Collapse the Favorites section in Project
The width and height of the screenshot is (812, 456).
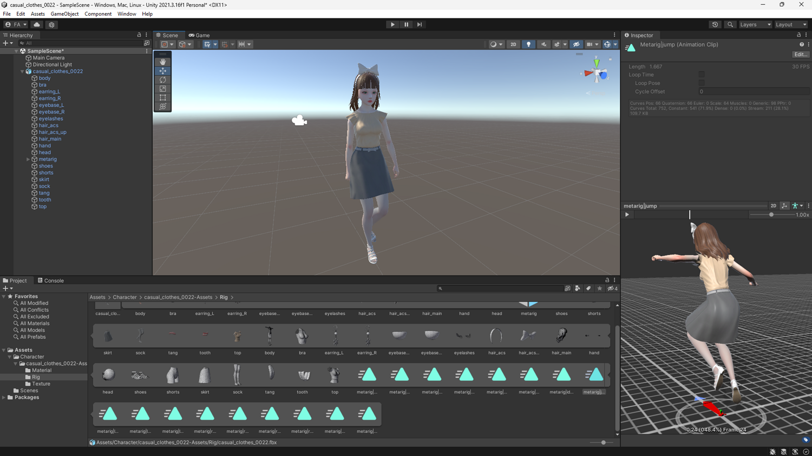pos(4,297)
